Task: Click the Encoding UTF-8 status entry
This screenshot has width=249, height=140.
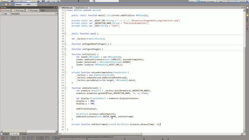Action: click(43, 137)
